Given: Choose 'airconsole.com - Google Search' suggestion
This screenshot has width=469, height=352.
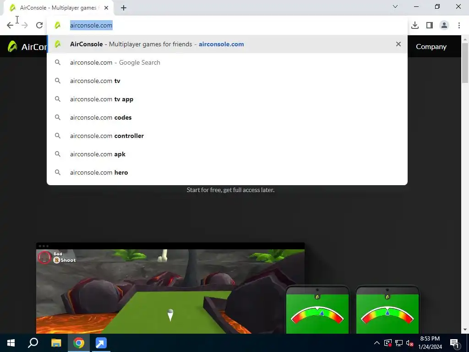Looking at the screenshot, I should coord(227,62).
